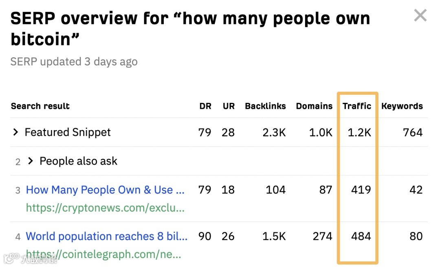Viewport: 440px width, 267px height.
Task: Open the 'World population reaches 8 bil' result
Action: 106,236
